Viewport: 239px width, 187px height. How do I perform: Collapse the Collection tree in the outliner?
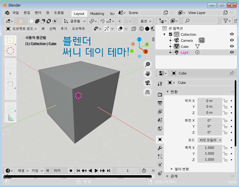pyautogui.click(x=164, y=34)
